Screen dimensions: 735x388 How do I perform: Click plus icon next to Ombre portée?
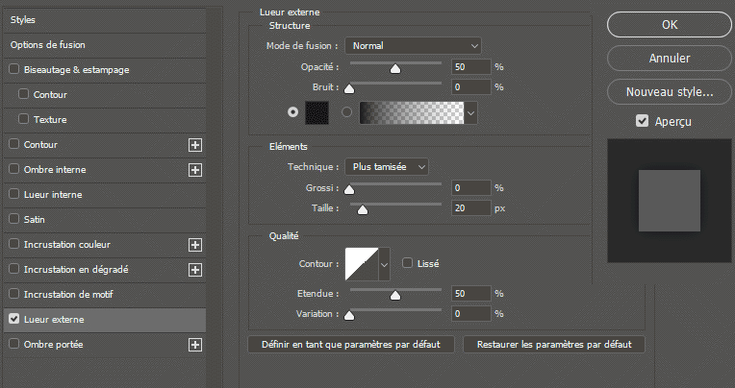pos(195,344)
